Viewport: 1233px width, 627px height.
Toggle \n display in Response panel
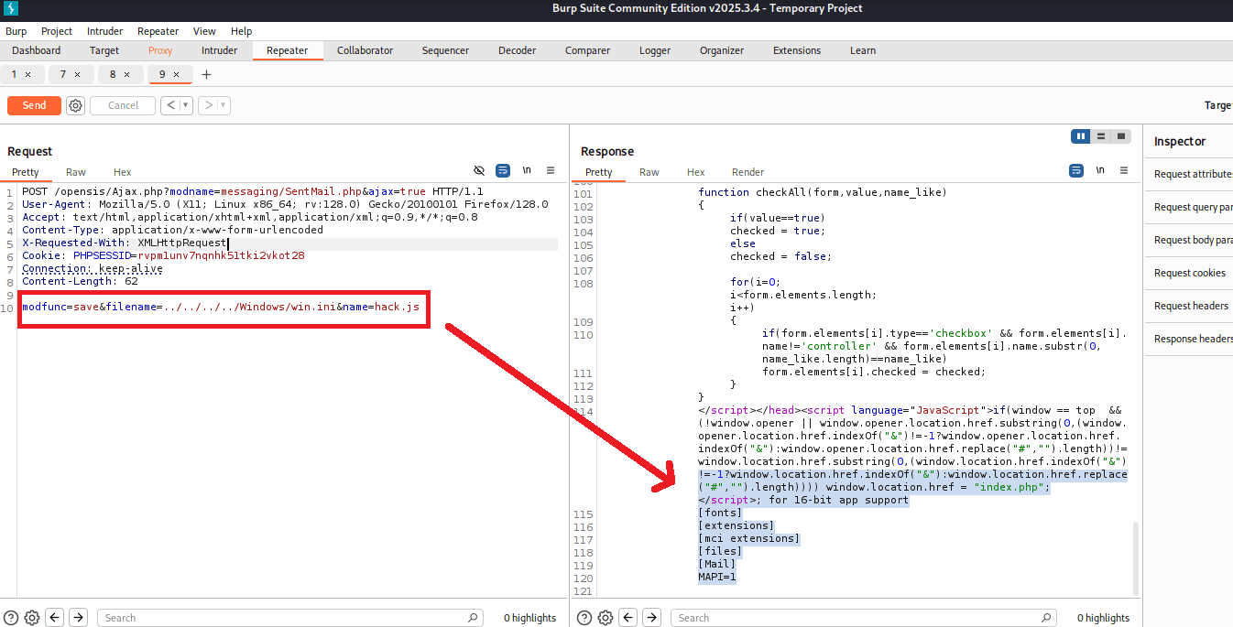[1100, 170]
